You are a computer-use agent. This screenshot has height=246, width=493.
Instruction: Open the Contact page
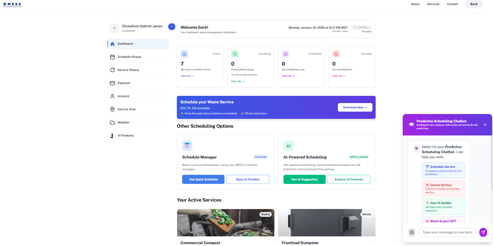[453, 4]
